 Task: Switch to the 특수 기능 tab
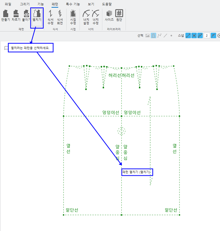click(73, 4)
